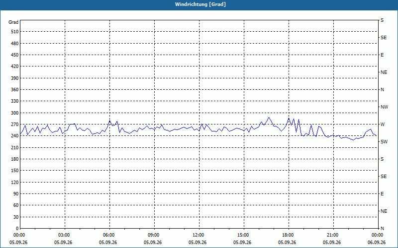The height and width of the screenshot is (248, 398).
Task: Select the W compass label
Action: point(383,124)
